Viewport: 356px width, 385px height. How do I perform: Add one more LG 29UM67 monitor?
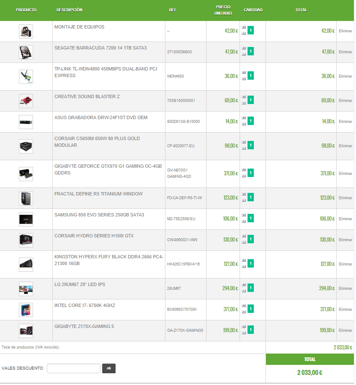244,285
